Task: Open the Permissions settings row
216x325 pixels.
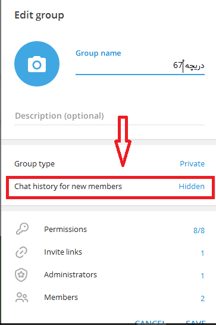Action: pos(109,230)
